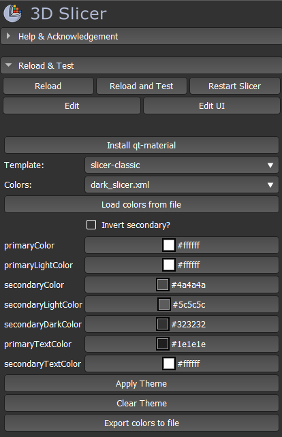Collapse the Reload & Test section
This screenshot has width=282, height=437.
pos(141,66)
